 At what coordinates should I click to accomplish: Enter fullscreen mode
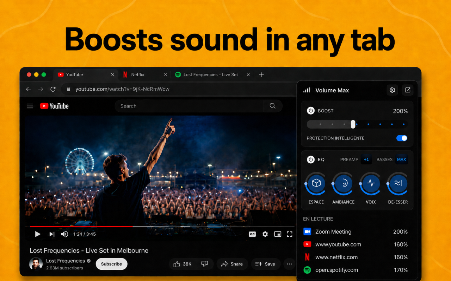click(290, 234)
